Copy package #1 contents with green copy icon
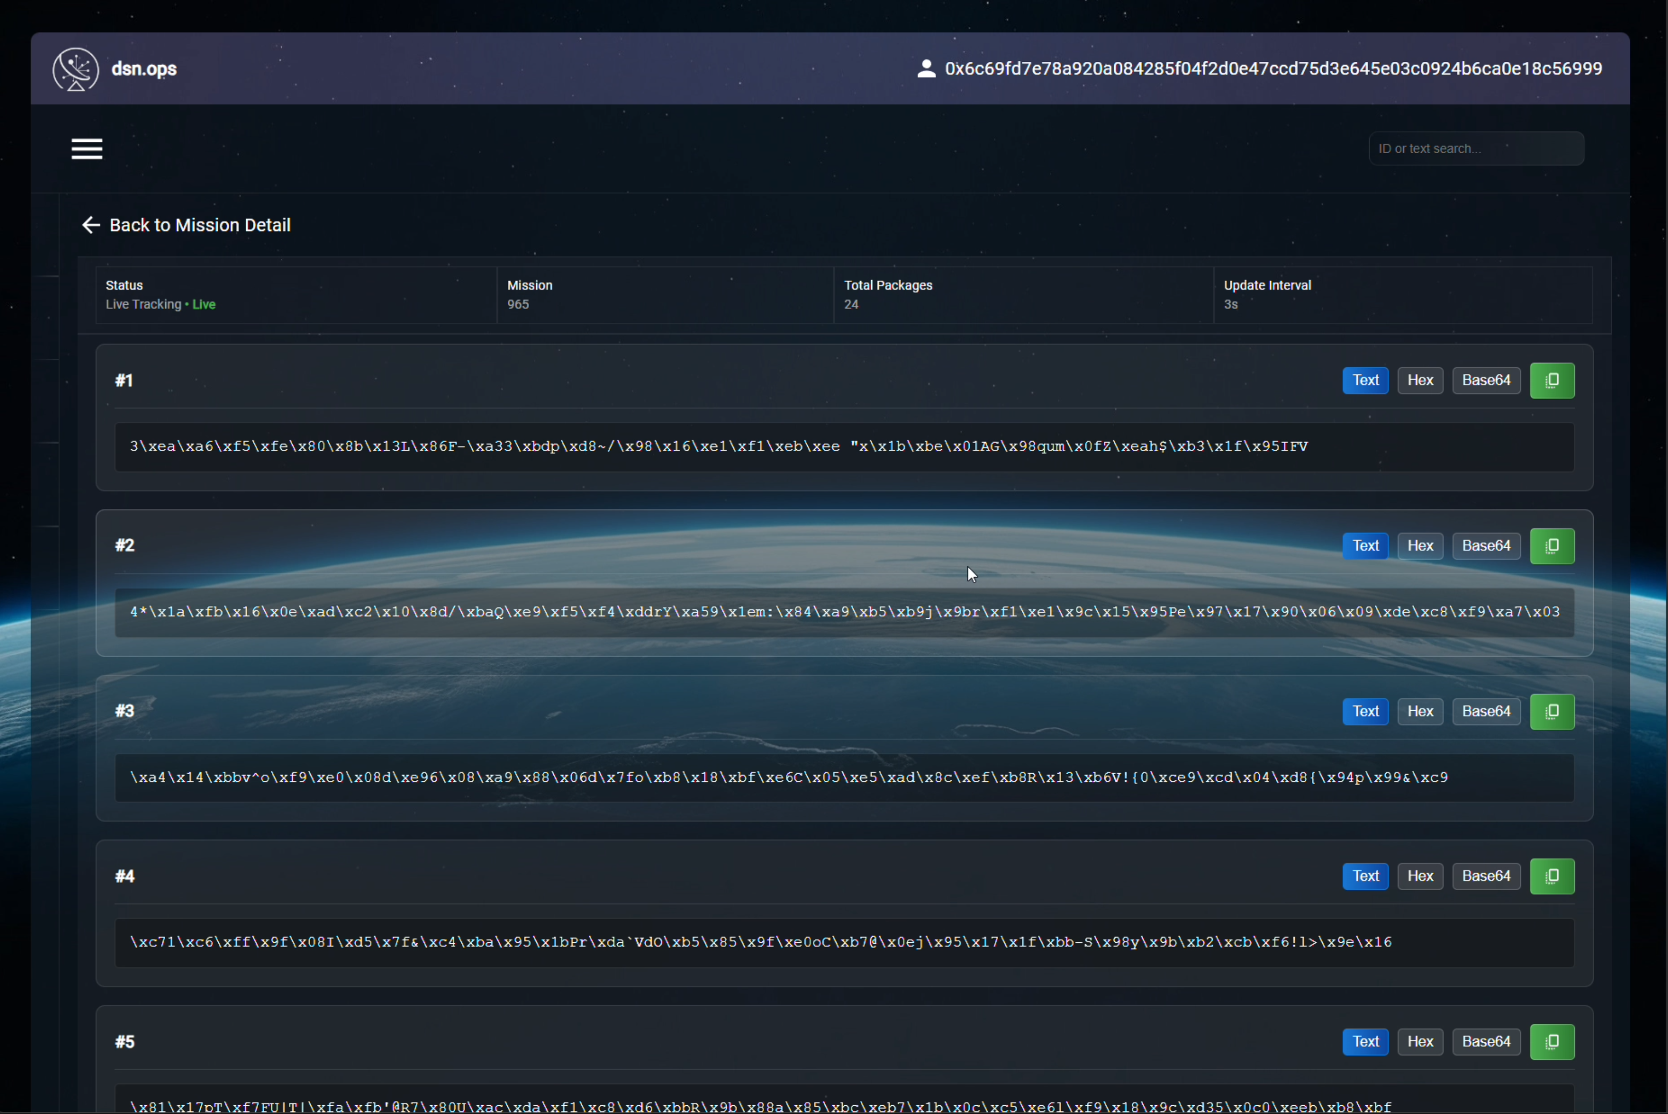 1552,381
